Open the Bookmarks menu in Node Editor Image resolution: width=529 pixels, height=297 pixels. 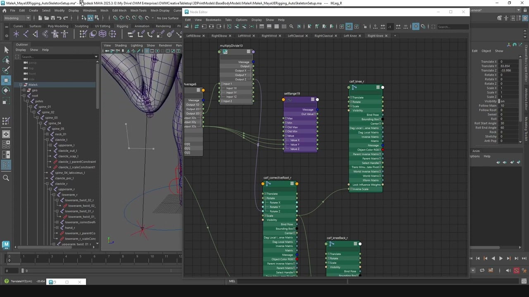click(x=213, y=20)
